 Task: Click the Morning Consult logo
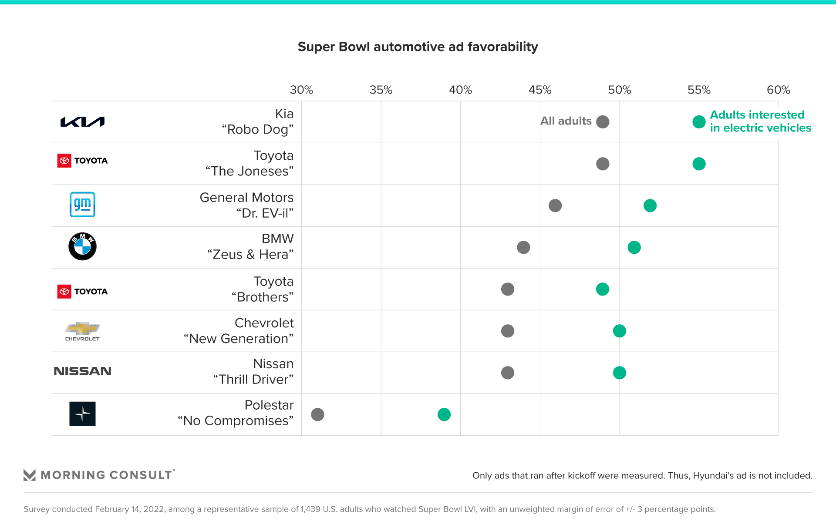point(99,475)
